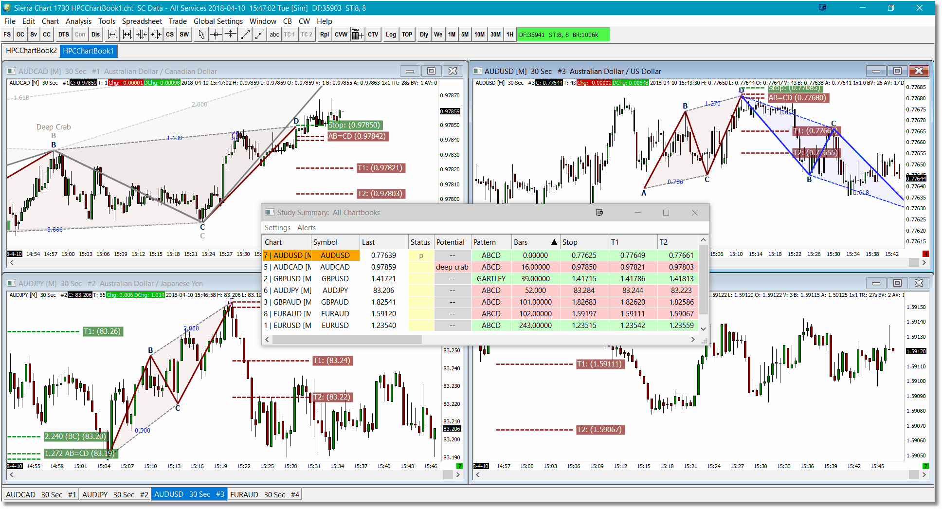
Task: Sort Study Summary by Stop column
Action: (584, 242)
